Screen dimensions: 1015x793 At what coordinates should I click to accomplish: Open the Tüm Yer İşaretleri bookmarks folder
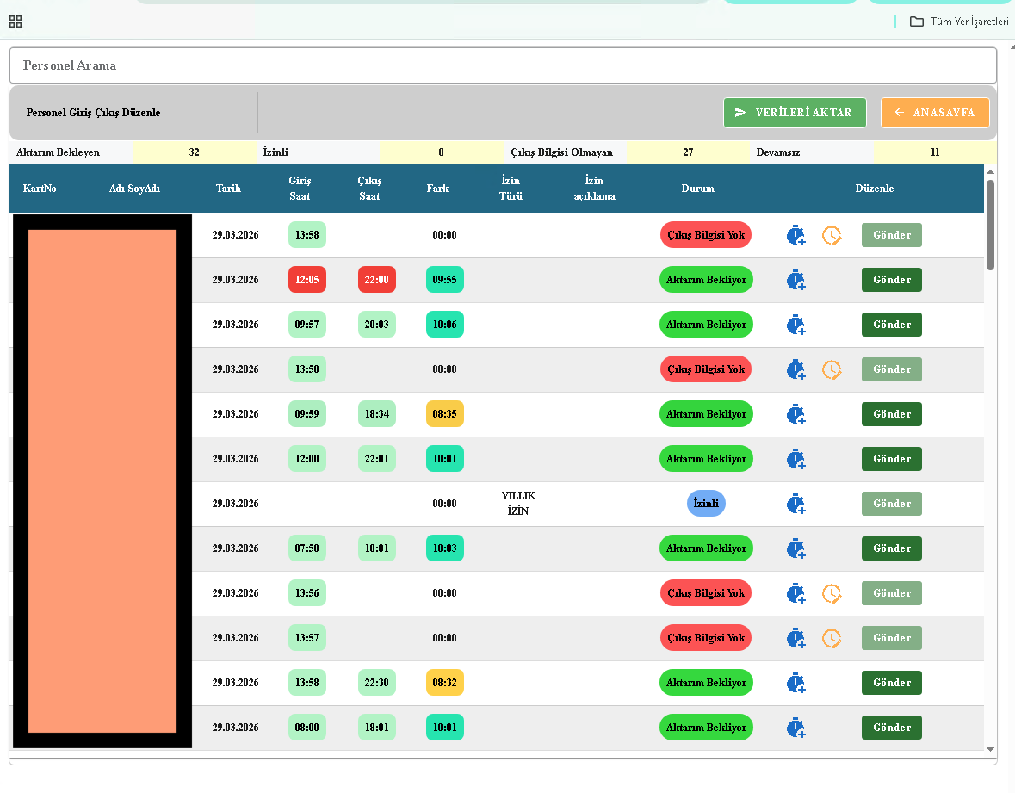click(x=958, y=22)
